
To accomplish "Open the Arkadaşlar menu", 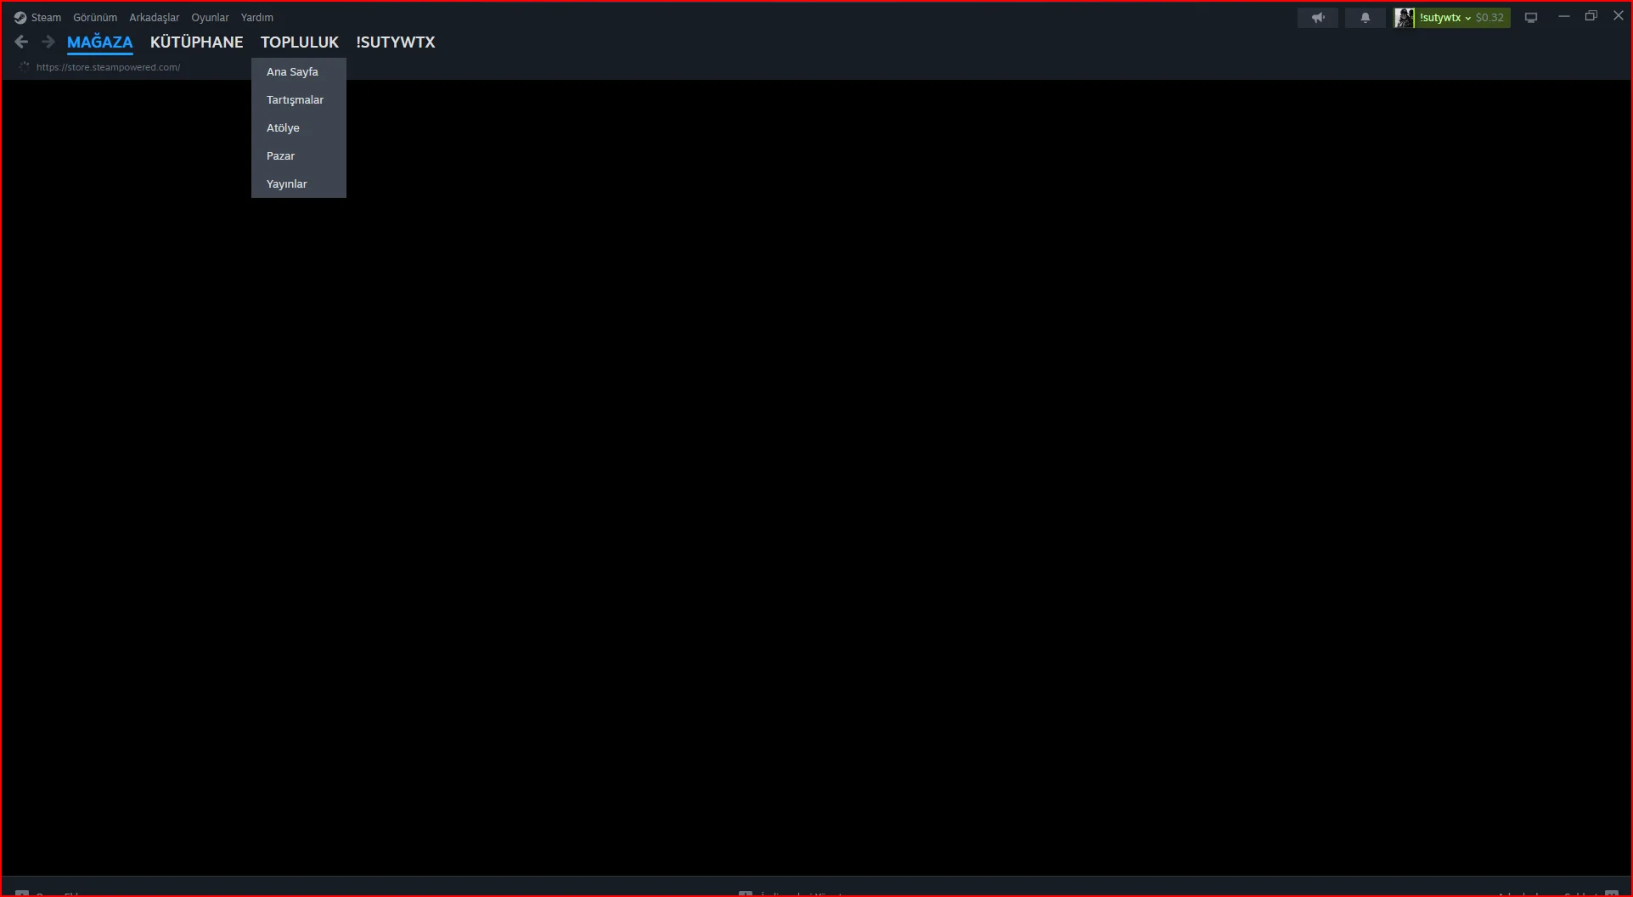I will tap(154, 17).
